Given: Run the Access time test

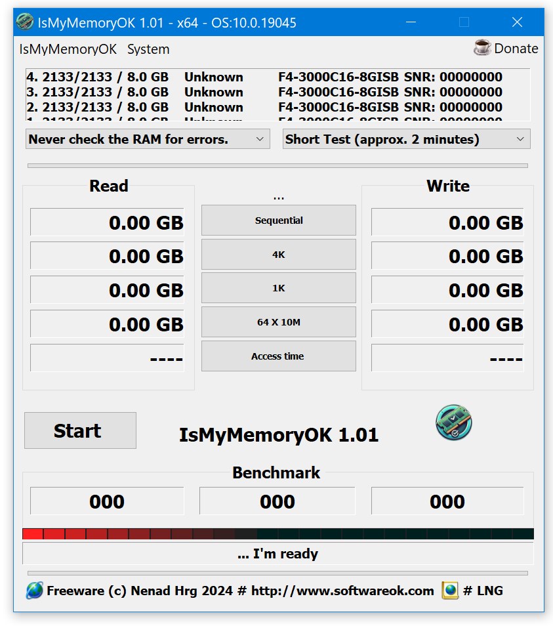Looking at the screenshot, I should click(x=278, y=356).
